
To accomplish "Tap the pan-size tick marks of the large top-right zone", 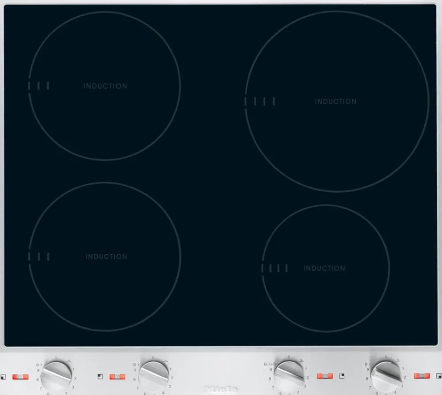I will coord(260,101).
